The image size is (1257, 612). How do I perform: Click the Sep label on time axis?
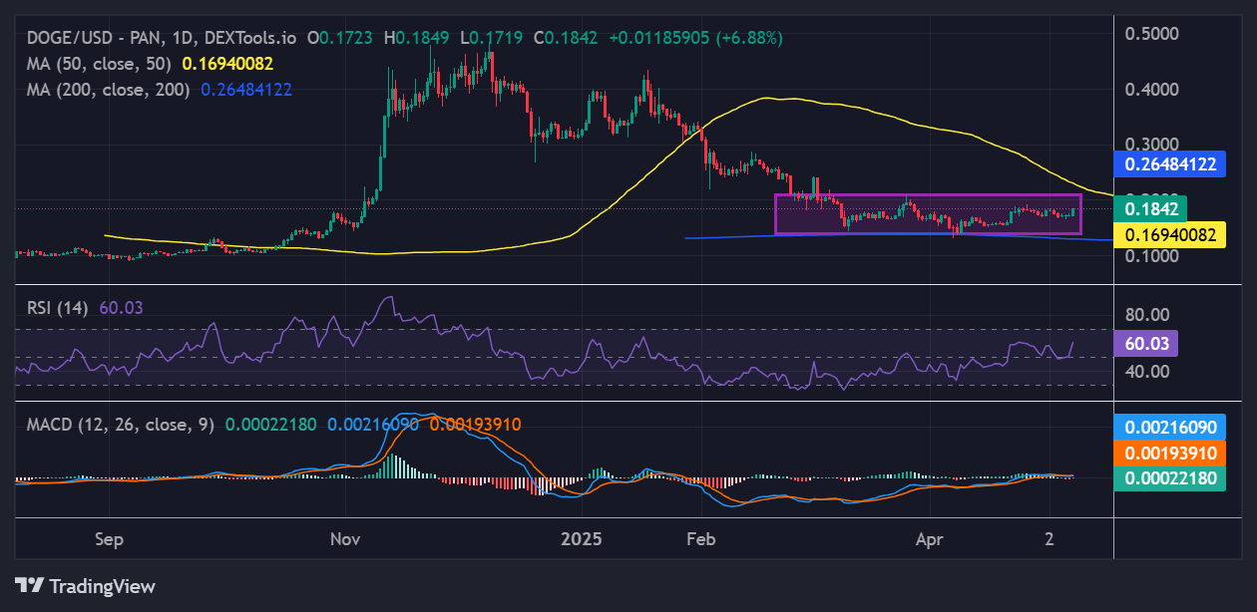110,539
